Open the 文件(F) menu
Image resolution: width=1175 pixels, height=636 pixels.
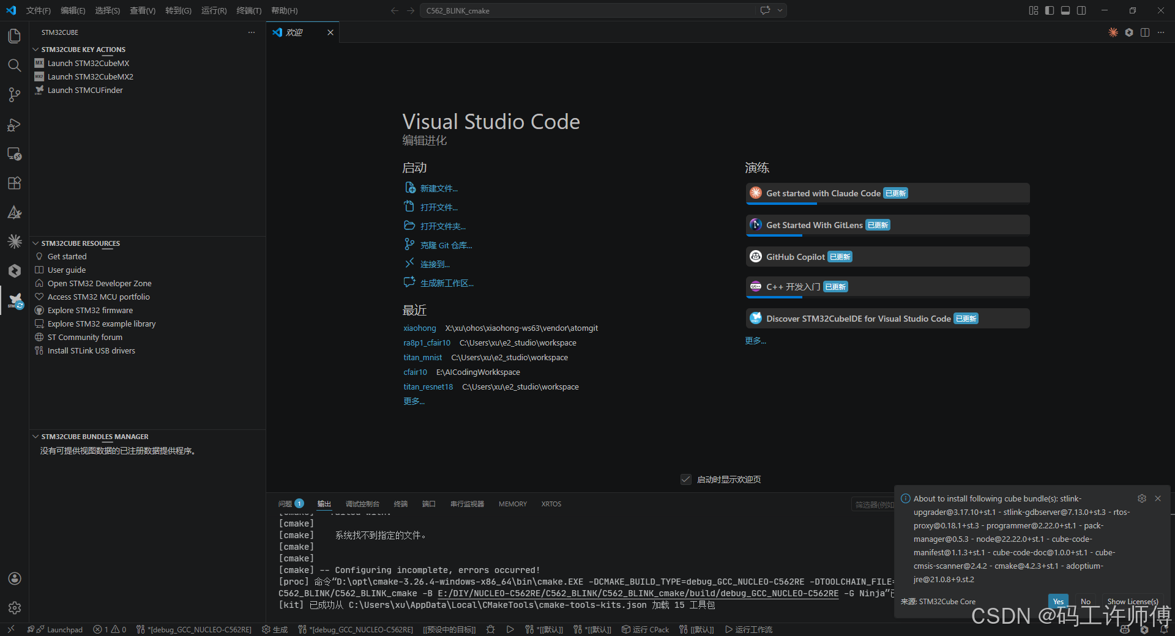tap(39, 10)
